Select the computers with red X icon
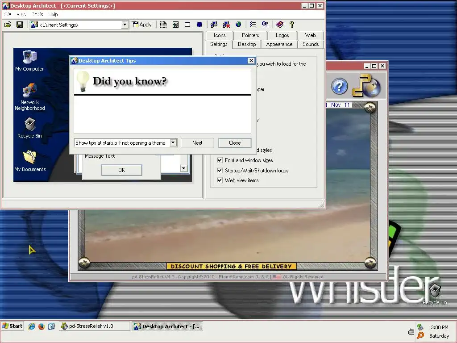This screenshot has width=457, height=343. (x=226, y=25)
